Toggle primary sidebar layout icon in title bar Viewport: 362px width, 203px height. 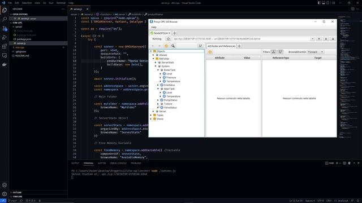319,3
